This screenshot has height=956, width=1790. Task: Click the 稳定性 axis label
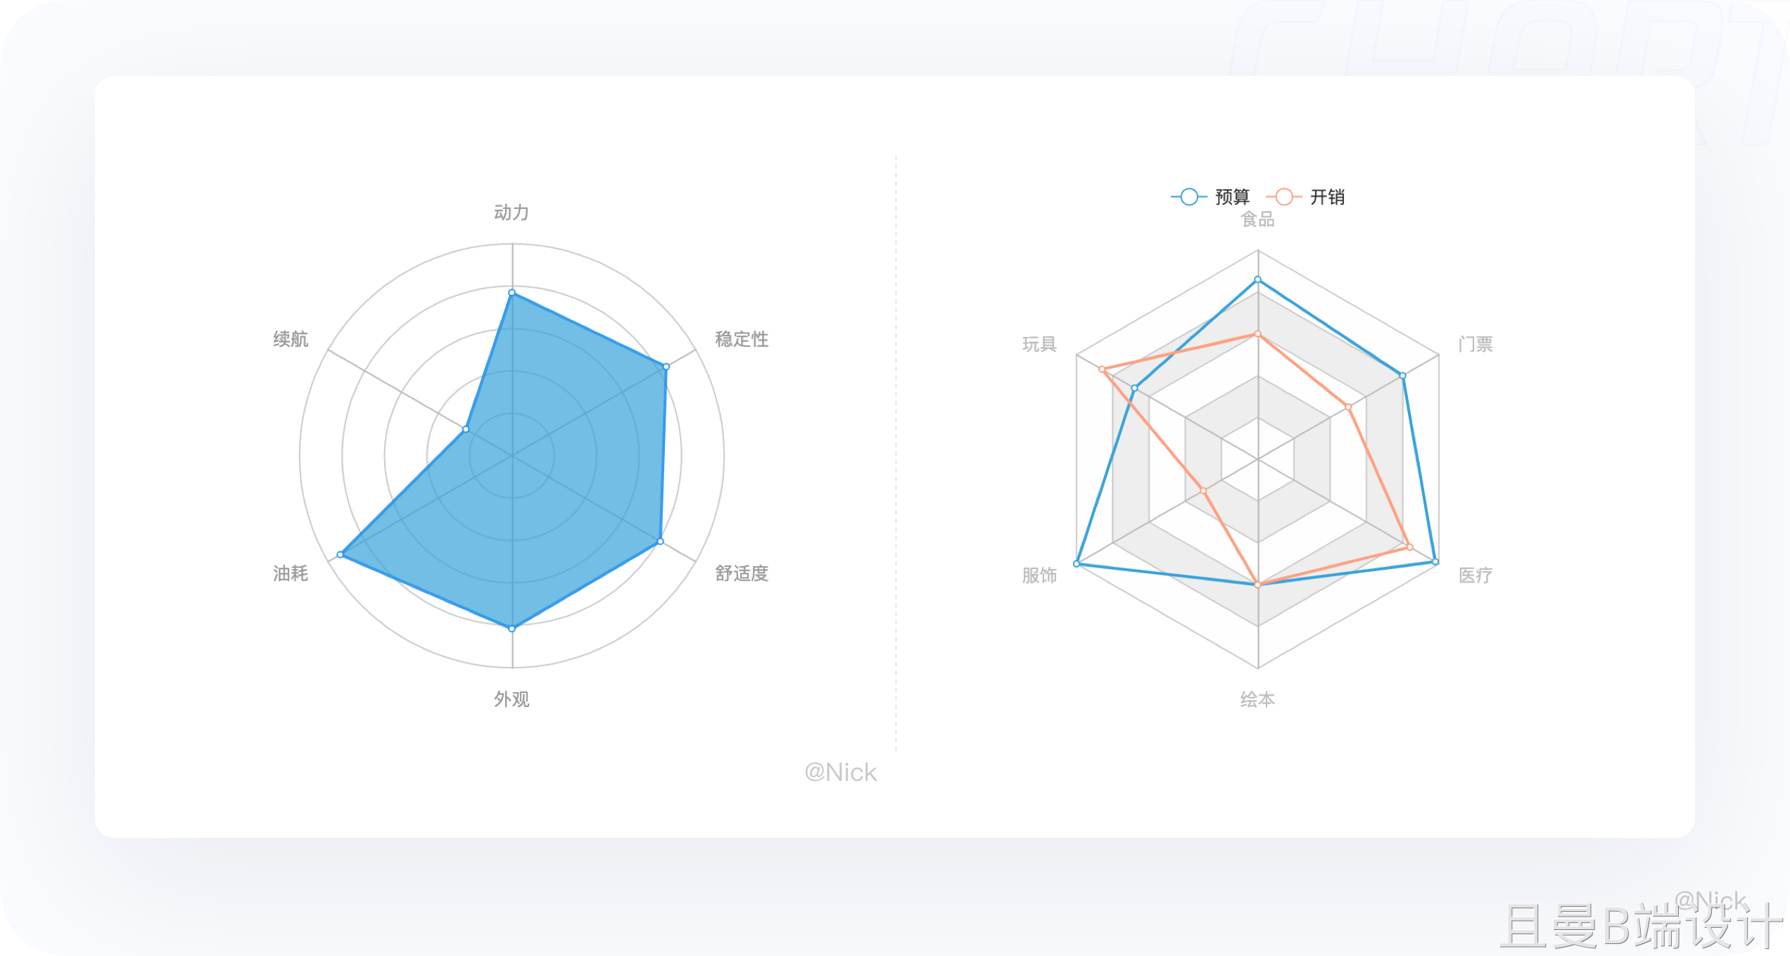click(x=742, y=339)
